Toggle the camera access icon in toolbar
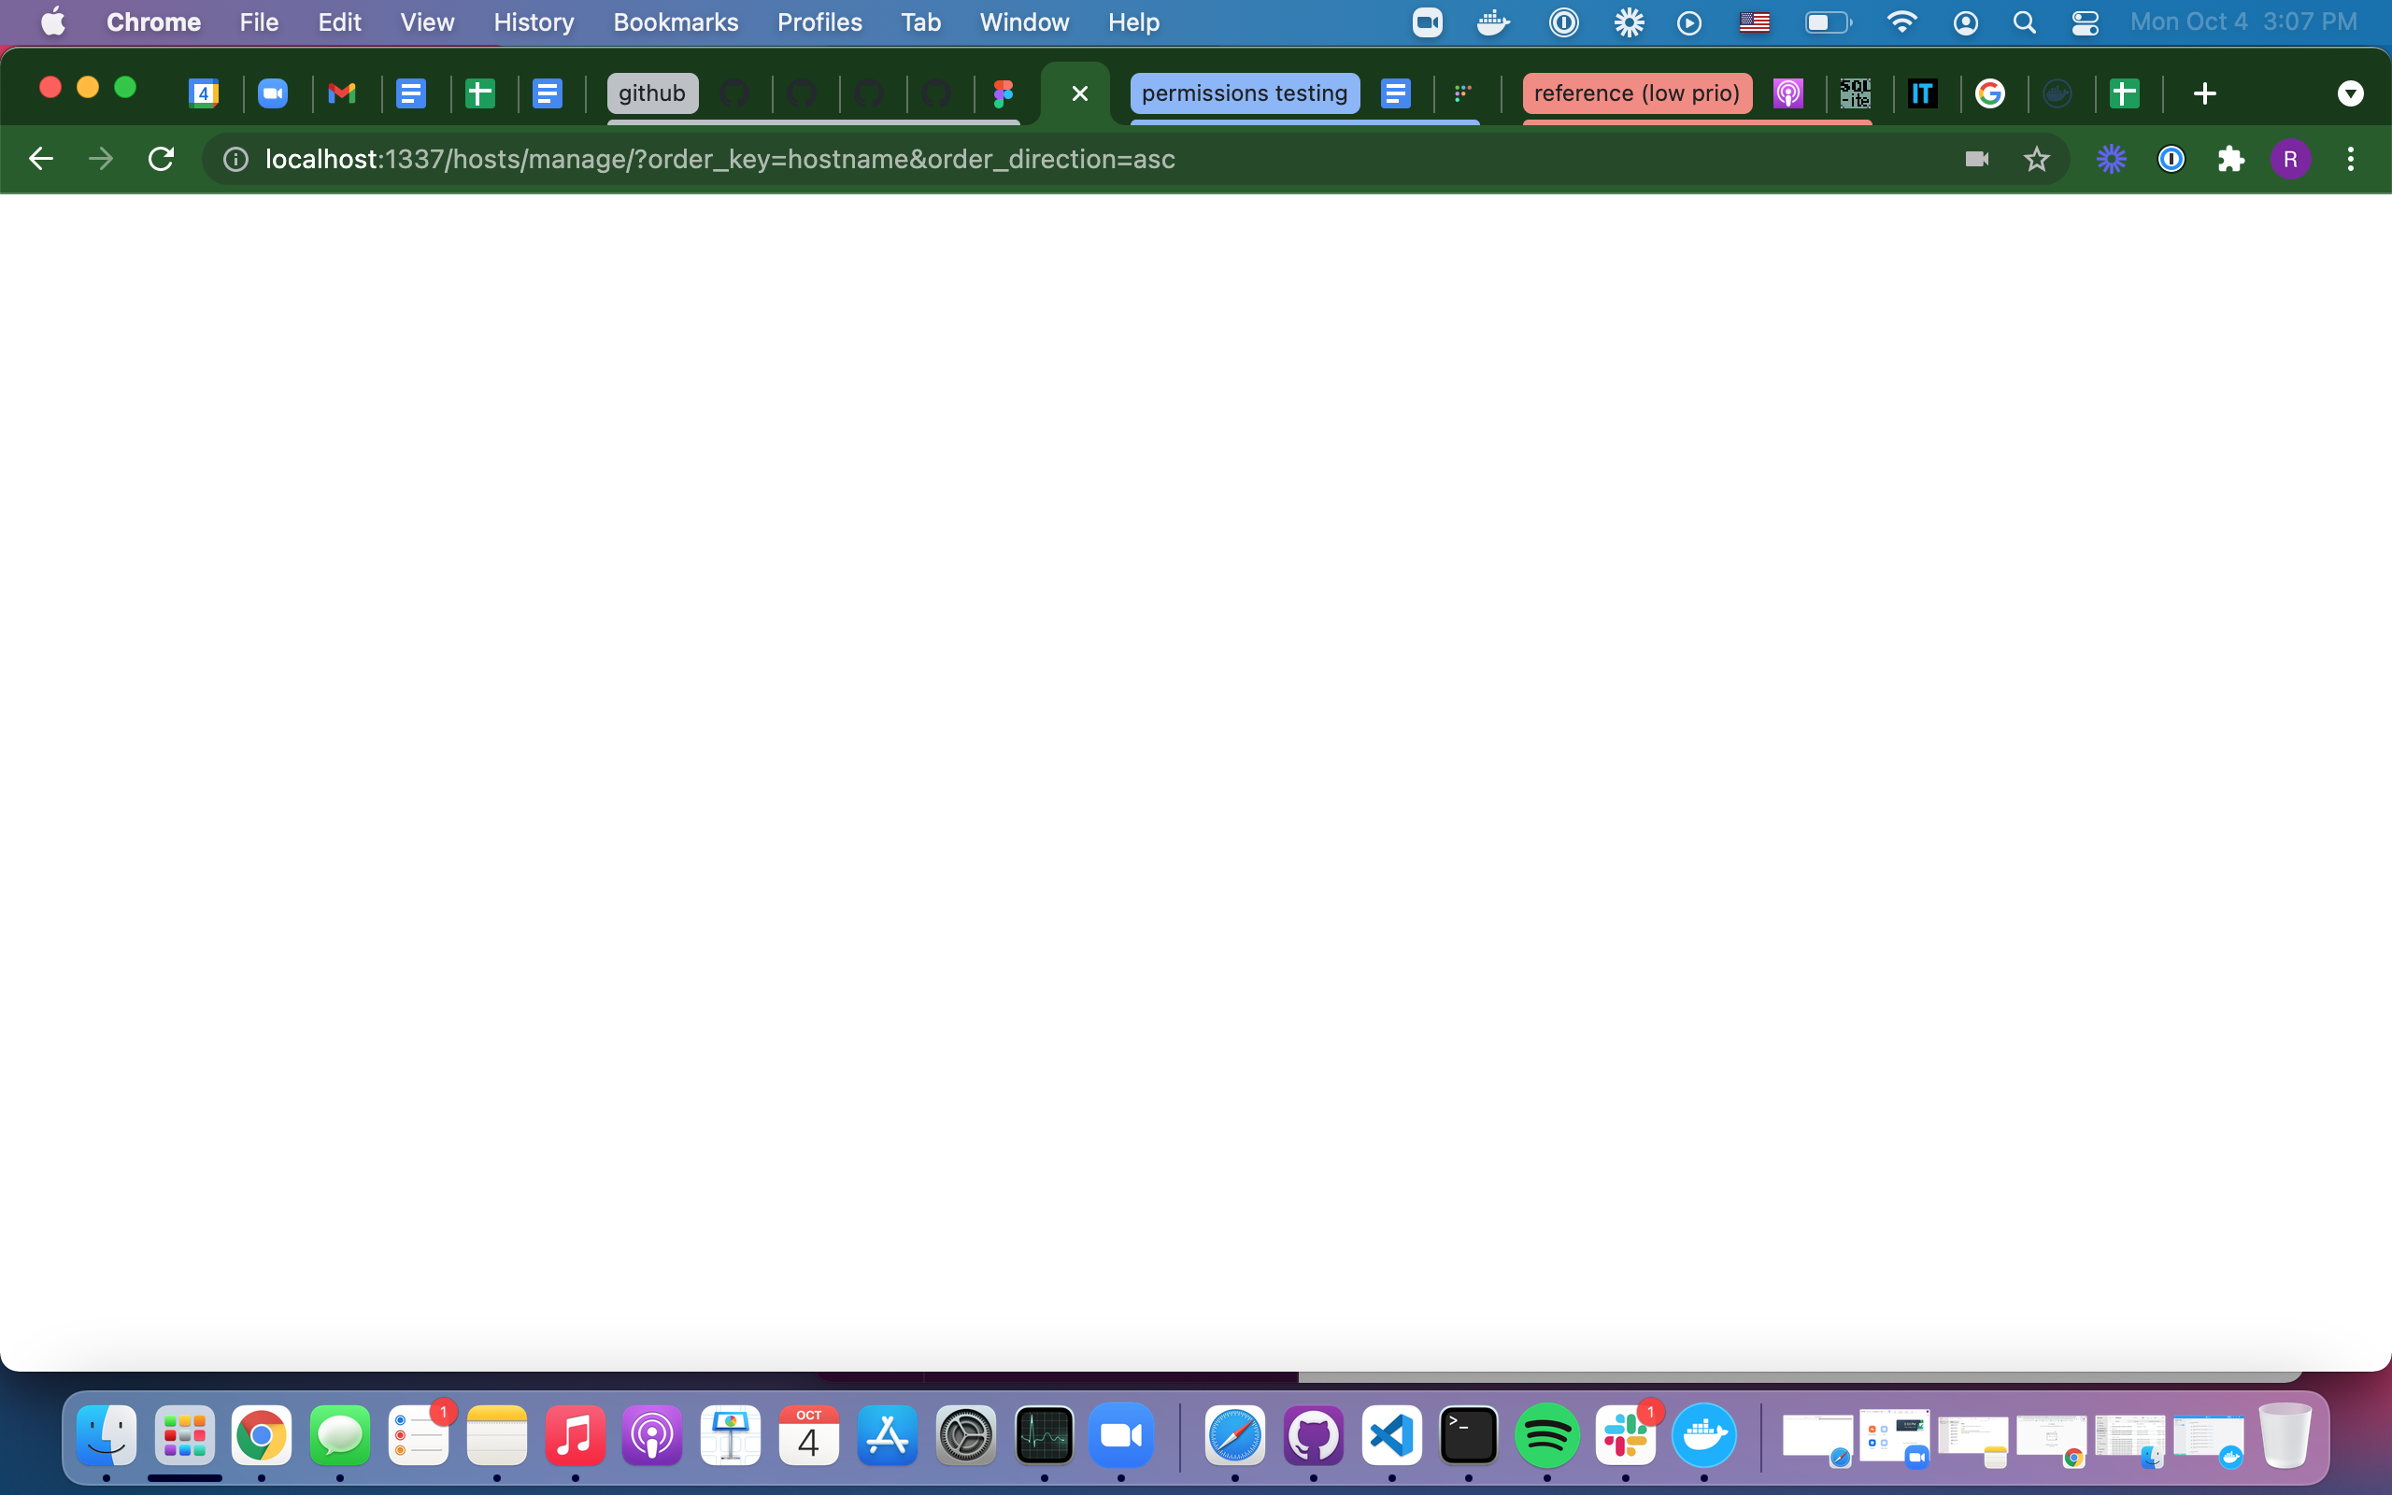 (1977, 158)
